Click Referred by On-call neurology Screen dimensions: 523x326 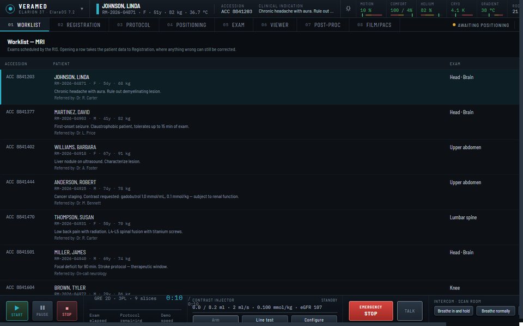tap(81, 273)
